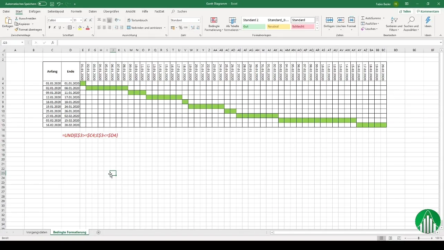This screenshot has height=250, width=444.
Task: Open Bedingte Formatierung menu
Action: tap(214, 24)
